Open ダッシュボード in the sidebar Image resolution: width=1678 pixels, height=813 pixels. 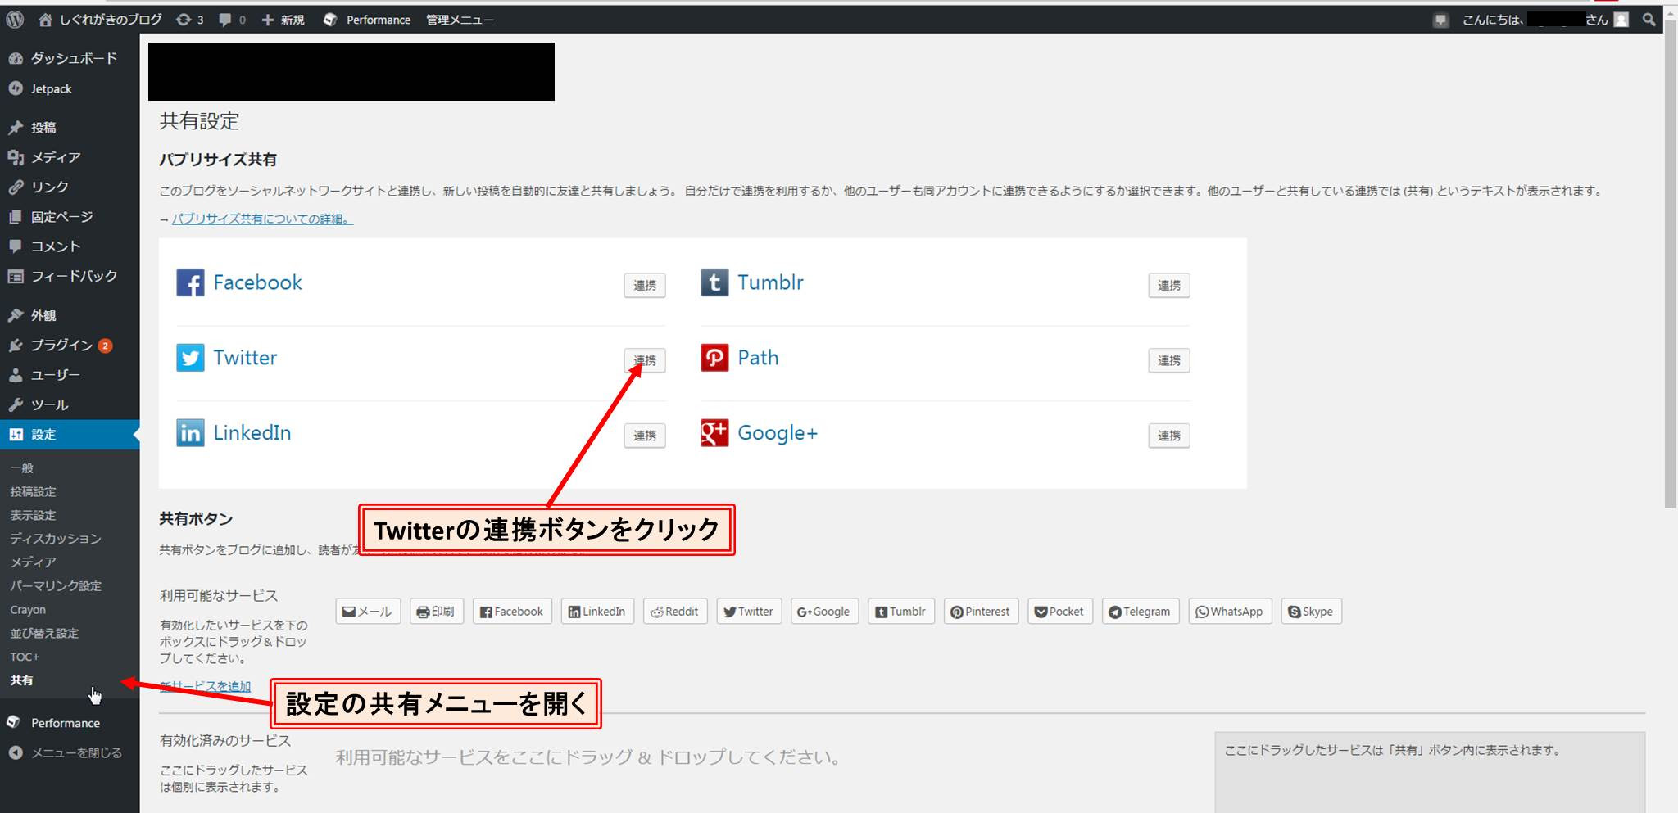pos(70,58)
